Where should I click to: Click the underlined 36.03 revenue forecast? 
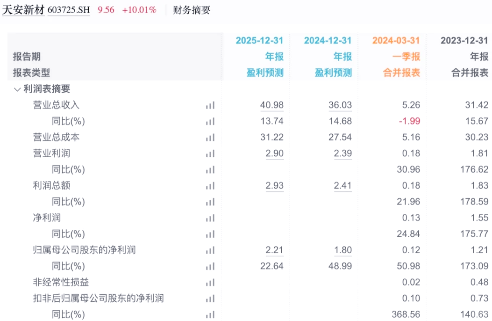coord(340,105)
